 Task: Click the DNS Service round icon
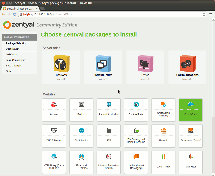point(81,131)
